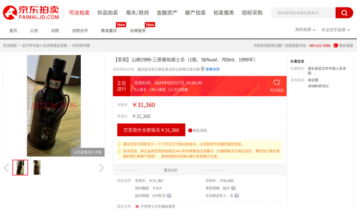Click the 暂无出价 status text
This screenshot has height=211, width=357.
pos(171,170)
